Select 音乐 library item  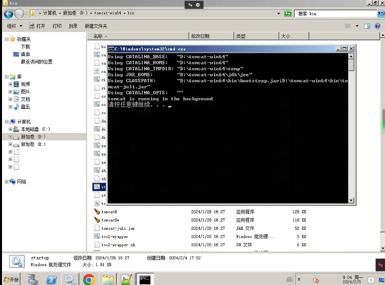tap(25, 107)
